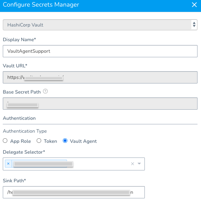Screen dimensions: 201x205
Task: Select the Vault Agent radio button
Action: tap(65, 141)
